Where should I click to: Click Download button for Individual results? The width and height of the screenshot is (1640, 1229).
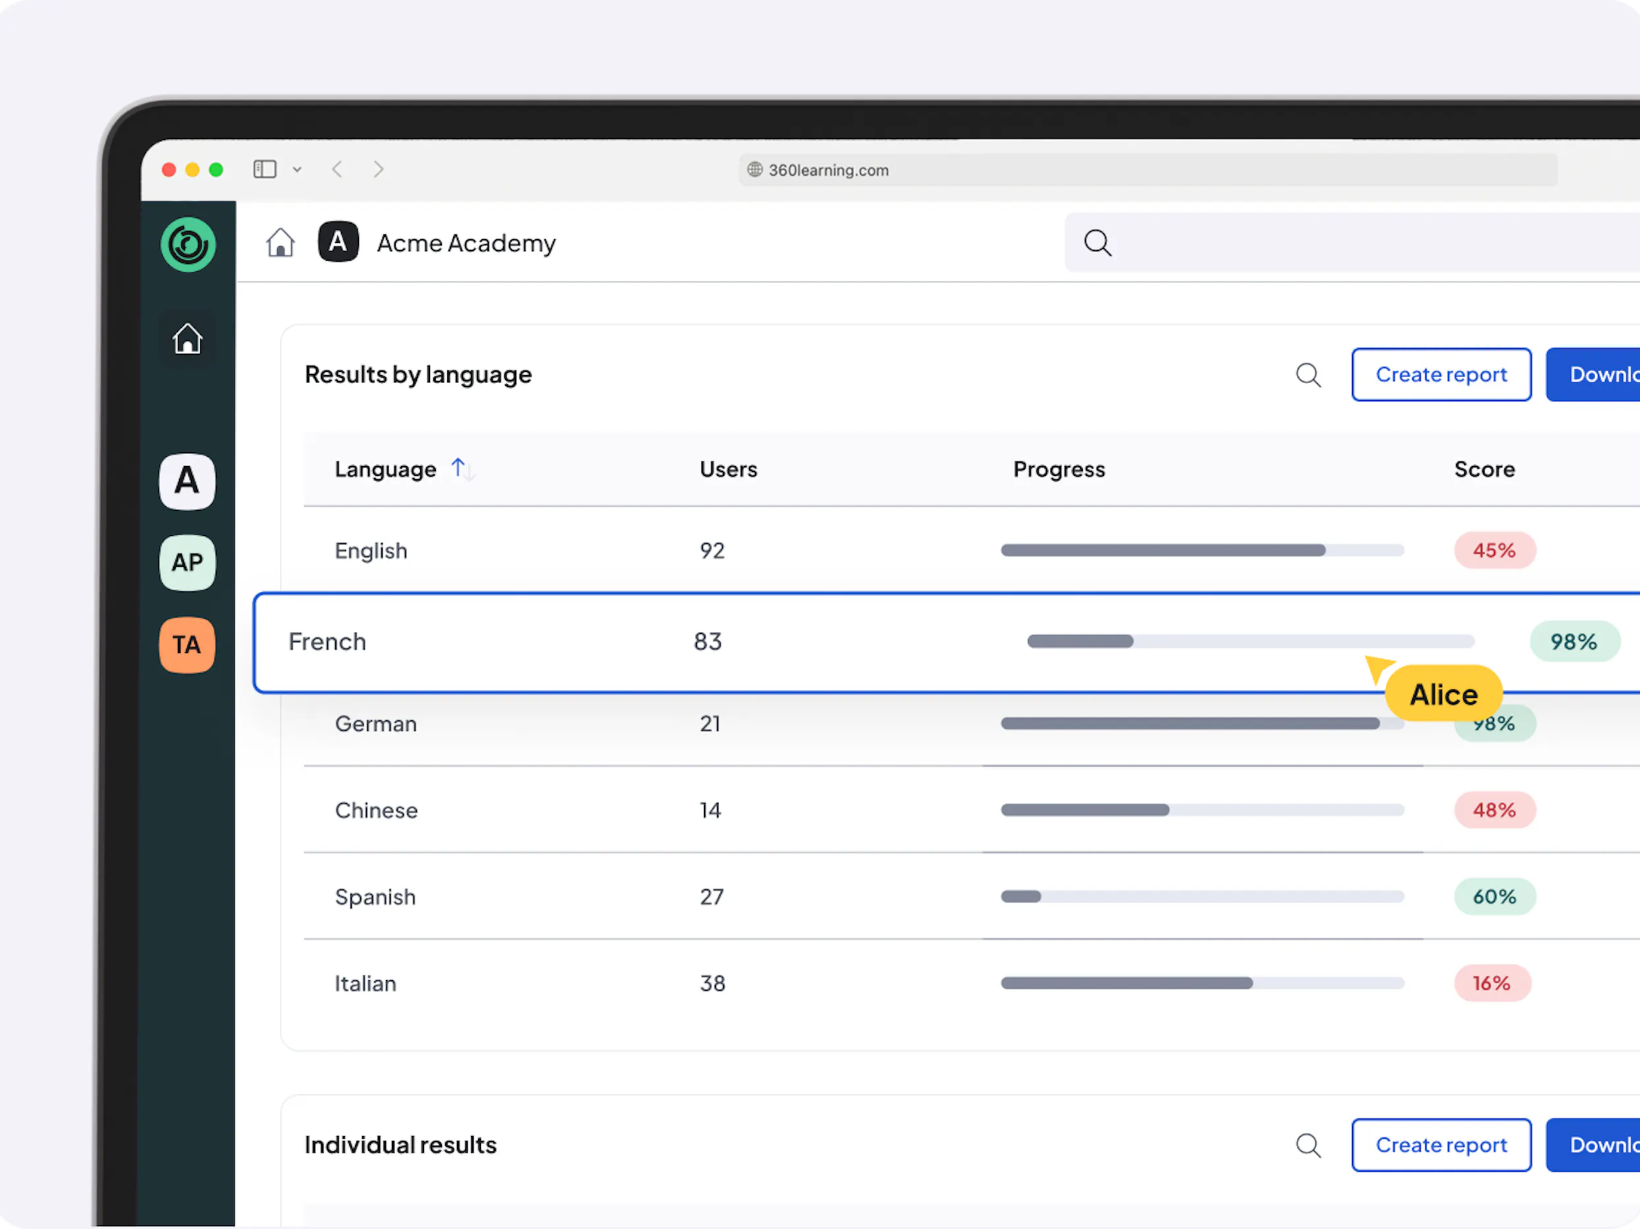(1593, 1145)
